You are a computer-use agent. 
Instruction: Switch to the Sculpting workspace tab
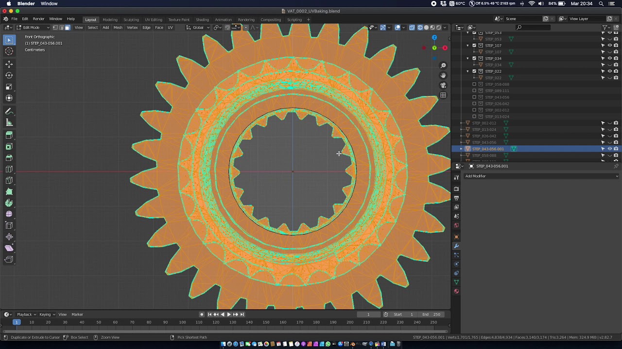(x=131, y=19)
